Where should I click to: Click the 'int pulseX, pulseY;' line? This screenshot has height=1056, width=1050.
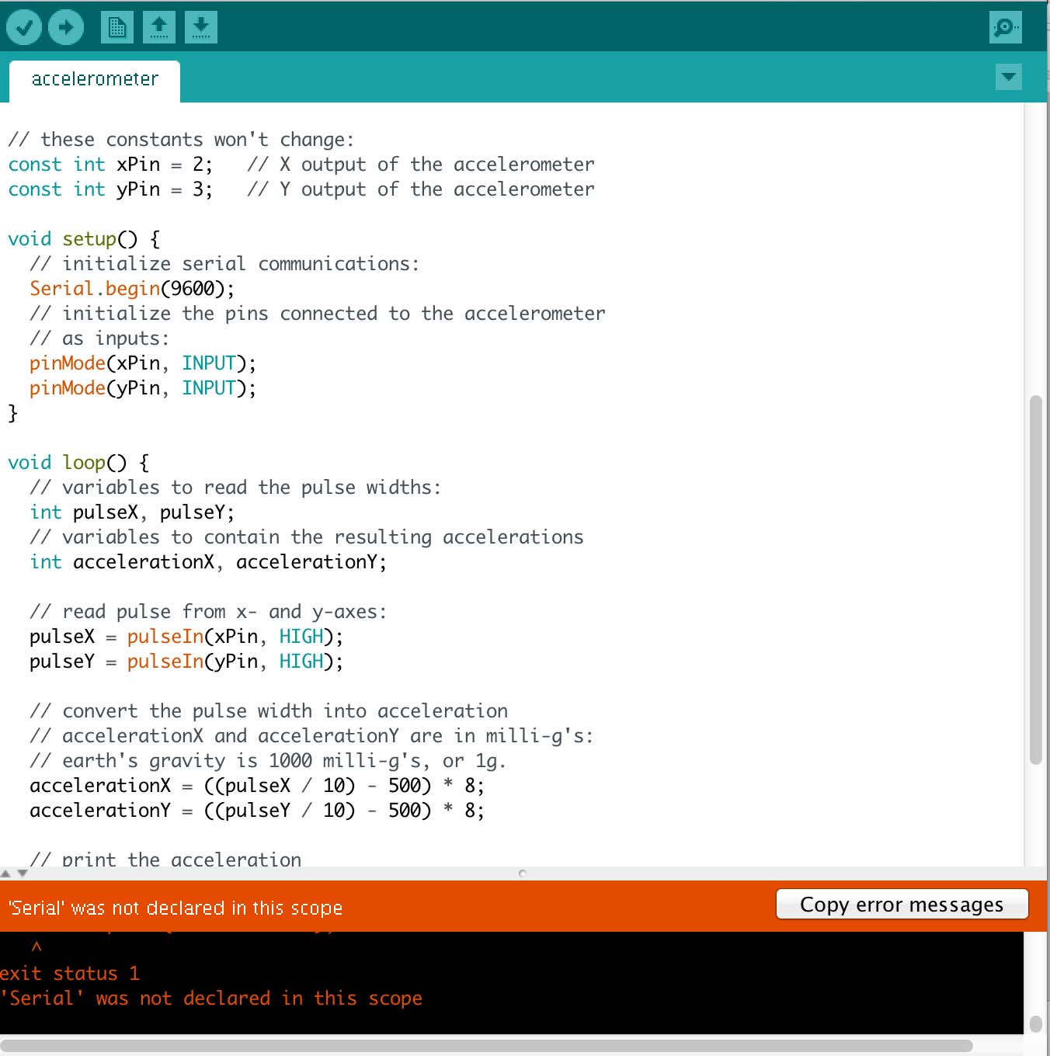[132, 512]
